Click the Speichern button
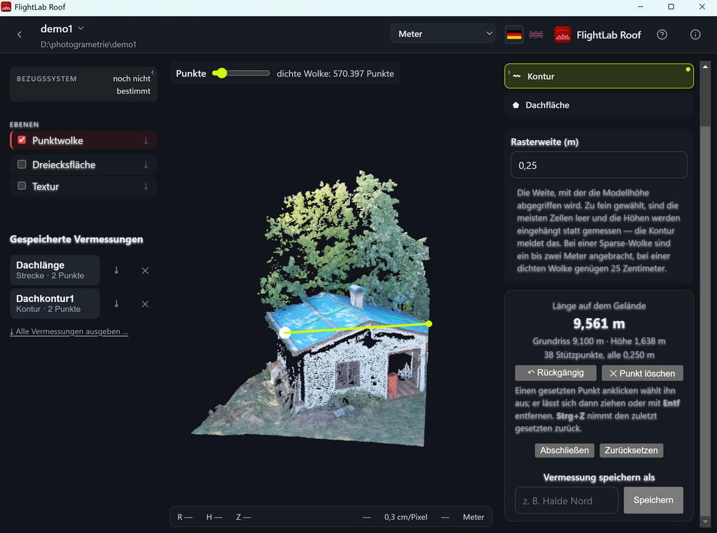The image size is (717, 533). point(653,500)
